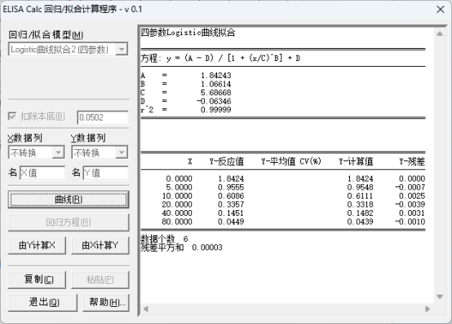Click the equation text y = (A - D)
Screen dimensions: 452x324
pyautogui.click(x=190, y=59)
